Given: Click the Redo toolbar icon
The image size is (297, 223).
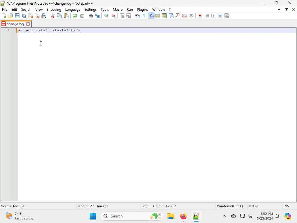Looking at the screenshot, I should click(82, 16).
